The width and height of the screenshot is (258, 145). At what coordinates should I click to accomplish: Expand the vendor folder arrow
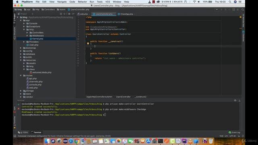pyautogui.click(x=21, y=97)
